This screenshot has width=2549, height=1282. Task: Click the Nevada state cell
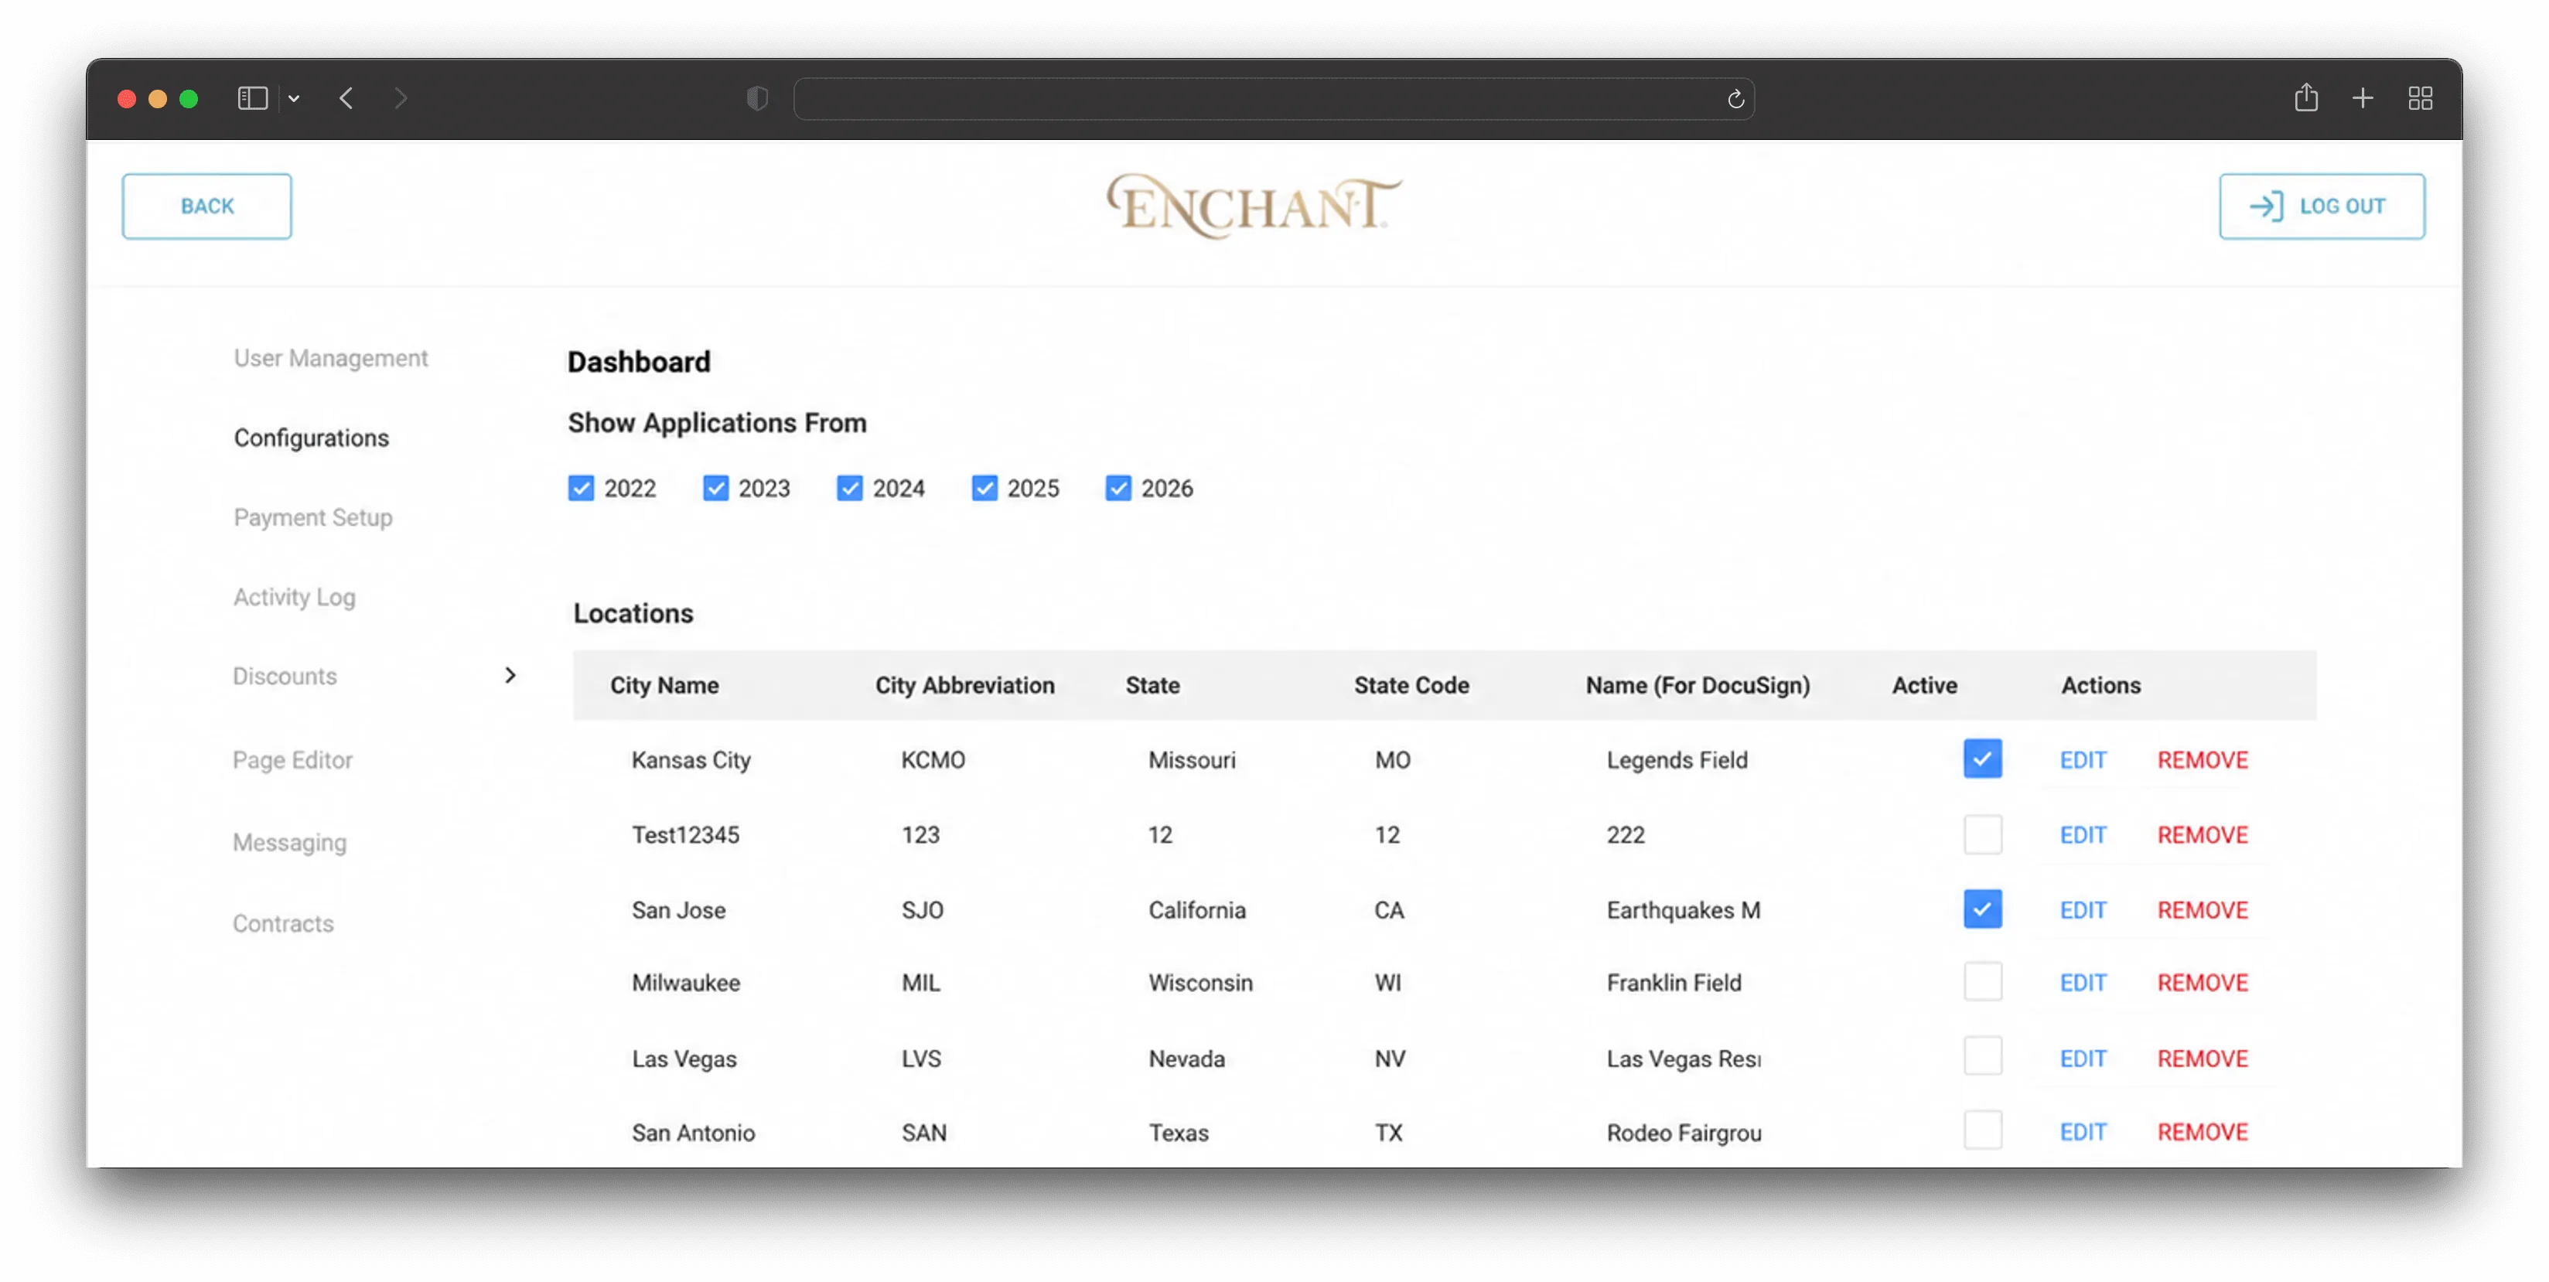(x=1186, y=1059)
